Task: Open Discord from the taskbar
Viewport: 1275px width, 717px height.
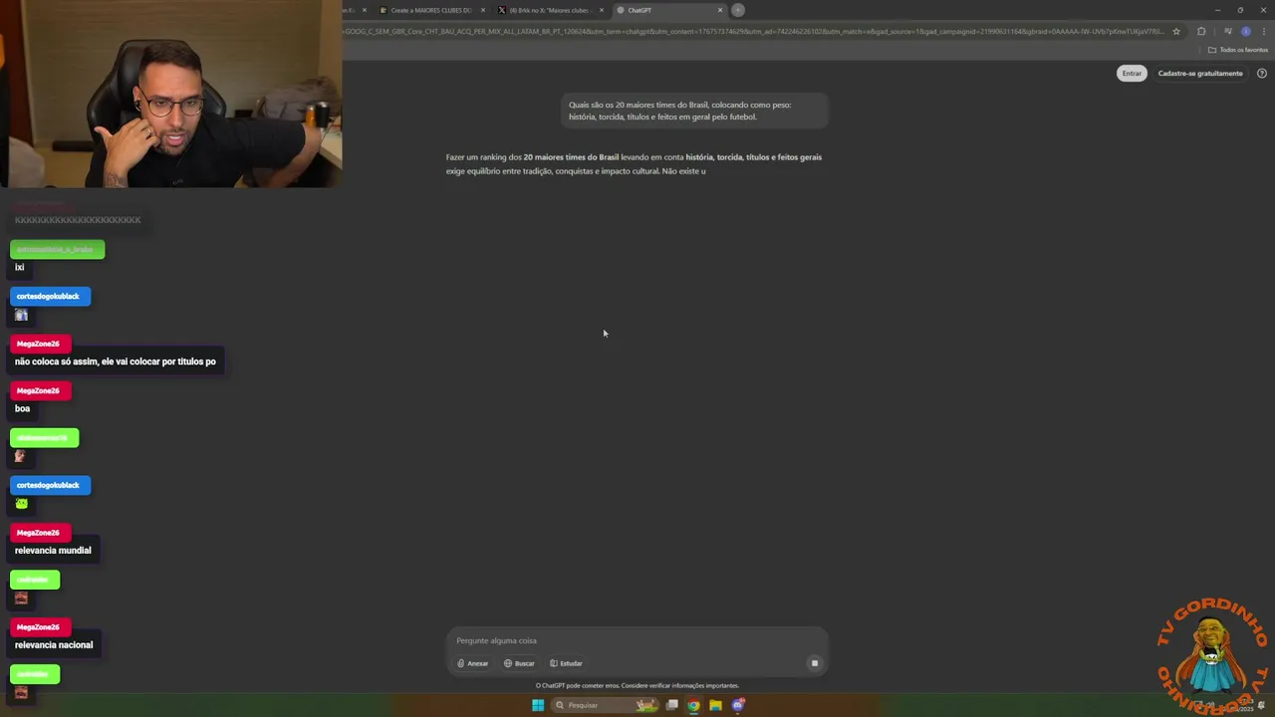Action: point(737,705)
